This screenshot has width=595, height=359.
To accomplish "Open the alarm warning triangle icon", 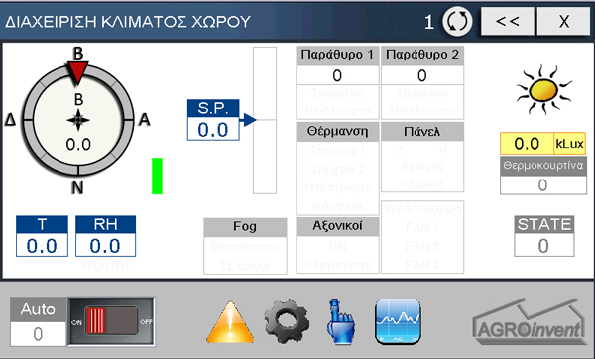I will (x=230, y=322).
